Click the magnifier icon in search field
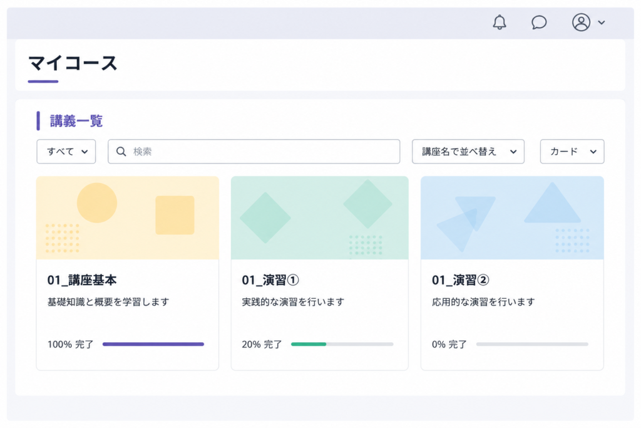The image size is (641, 428). (x=121, y=152)
